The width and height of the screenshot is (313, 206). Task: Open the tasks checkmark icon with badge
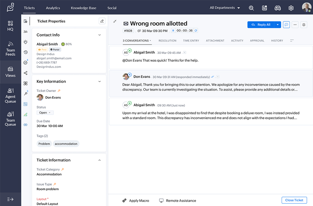[25, 62]
